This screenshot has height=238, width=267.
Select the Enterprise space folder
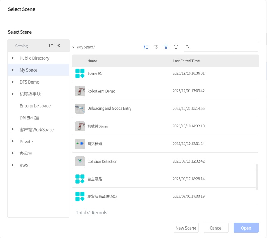(x=35, y=106)
